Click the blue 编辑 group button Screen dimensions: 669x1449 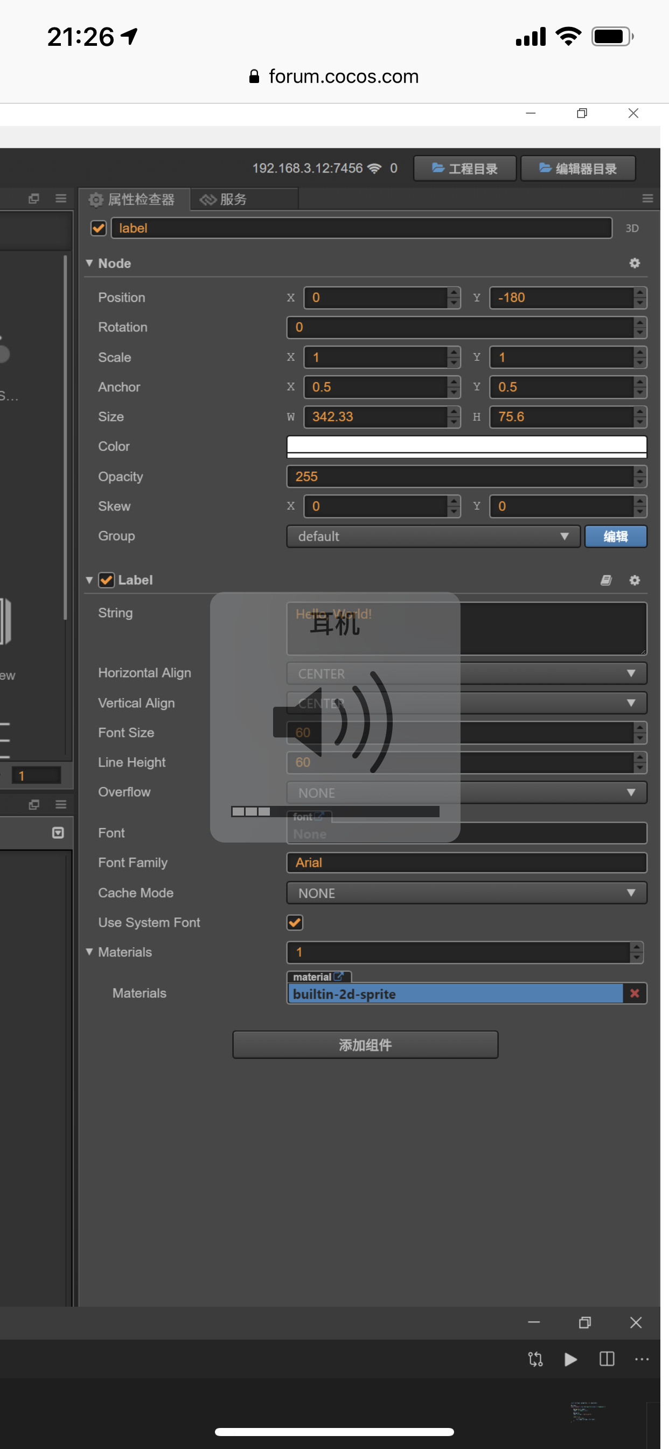616,536
